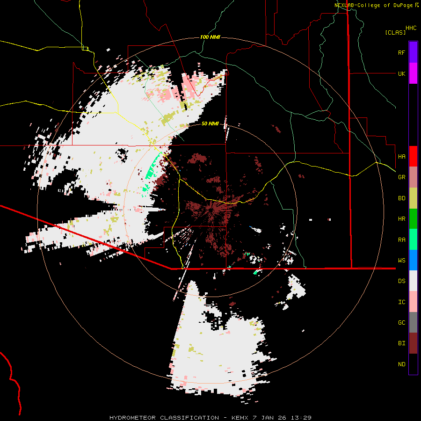
Task: Click the NEXLAB-College of DuPage credit text
Action: point(373,5)
